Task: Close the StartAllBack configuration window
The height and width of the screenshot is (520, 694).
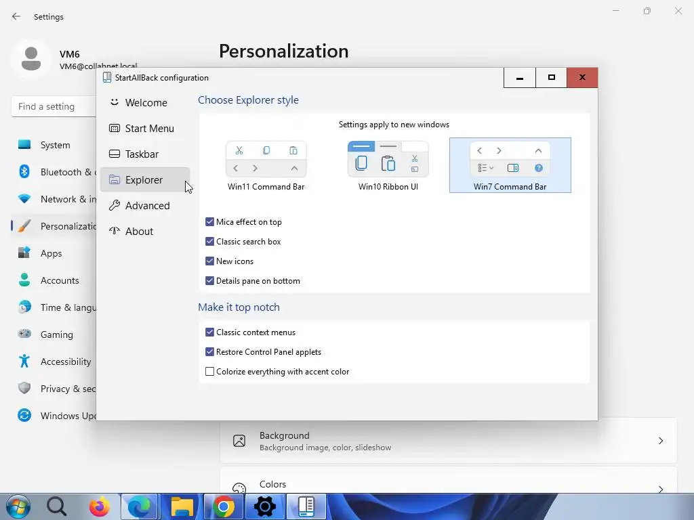Action: pyautogui.click(x=582, y=78)
